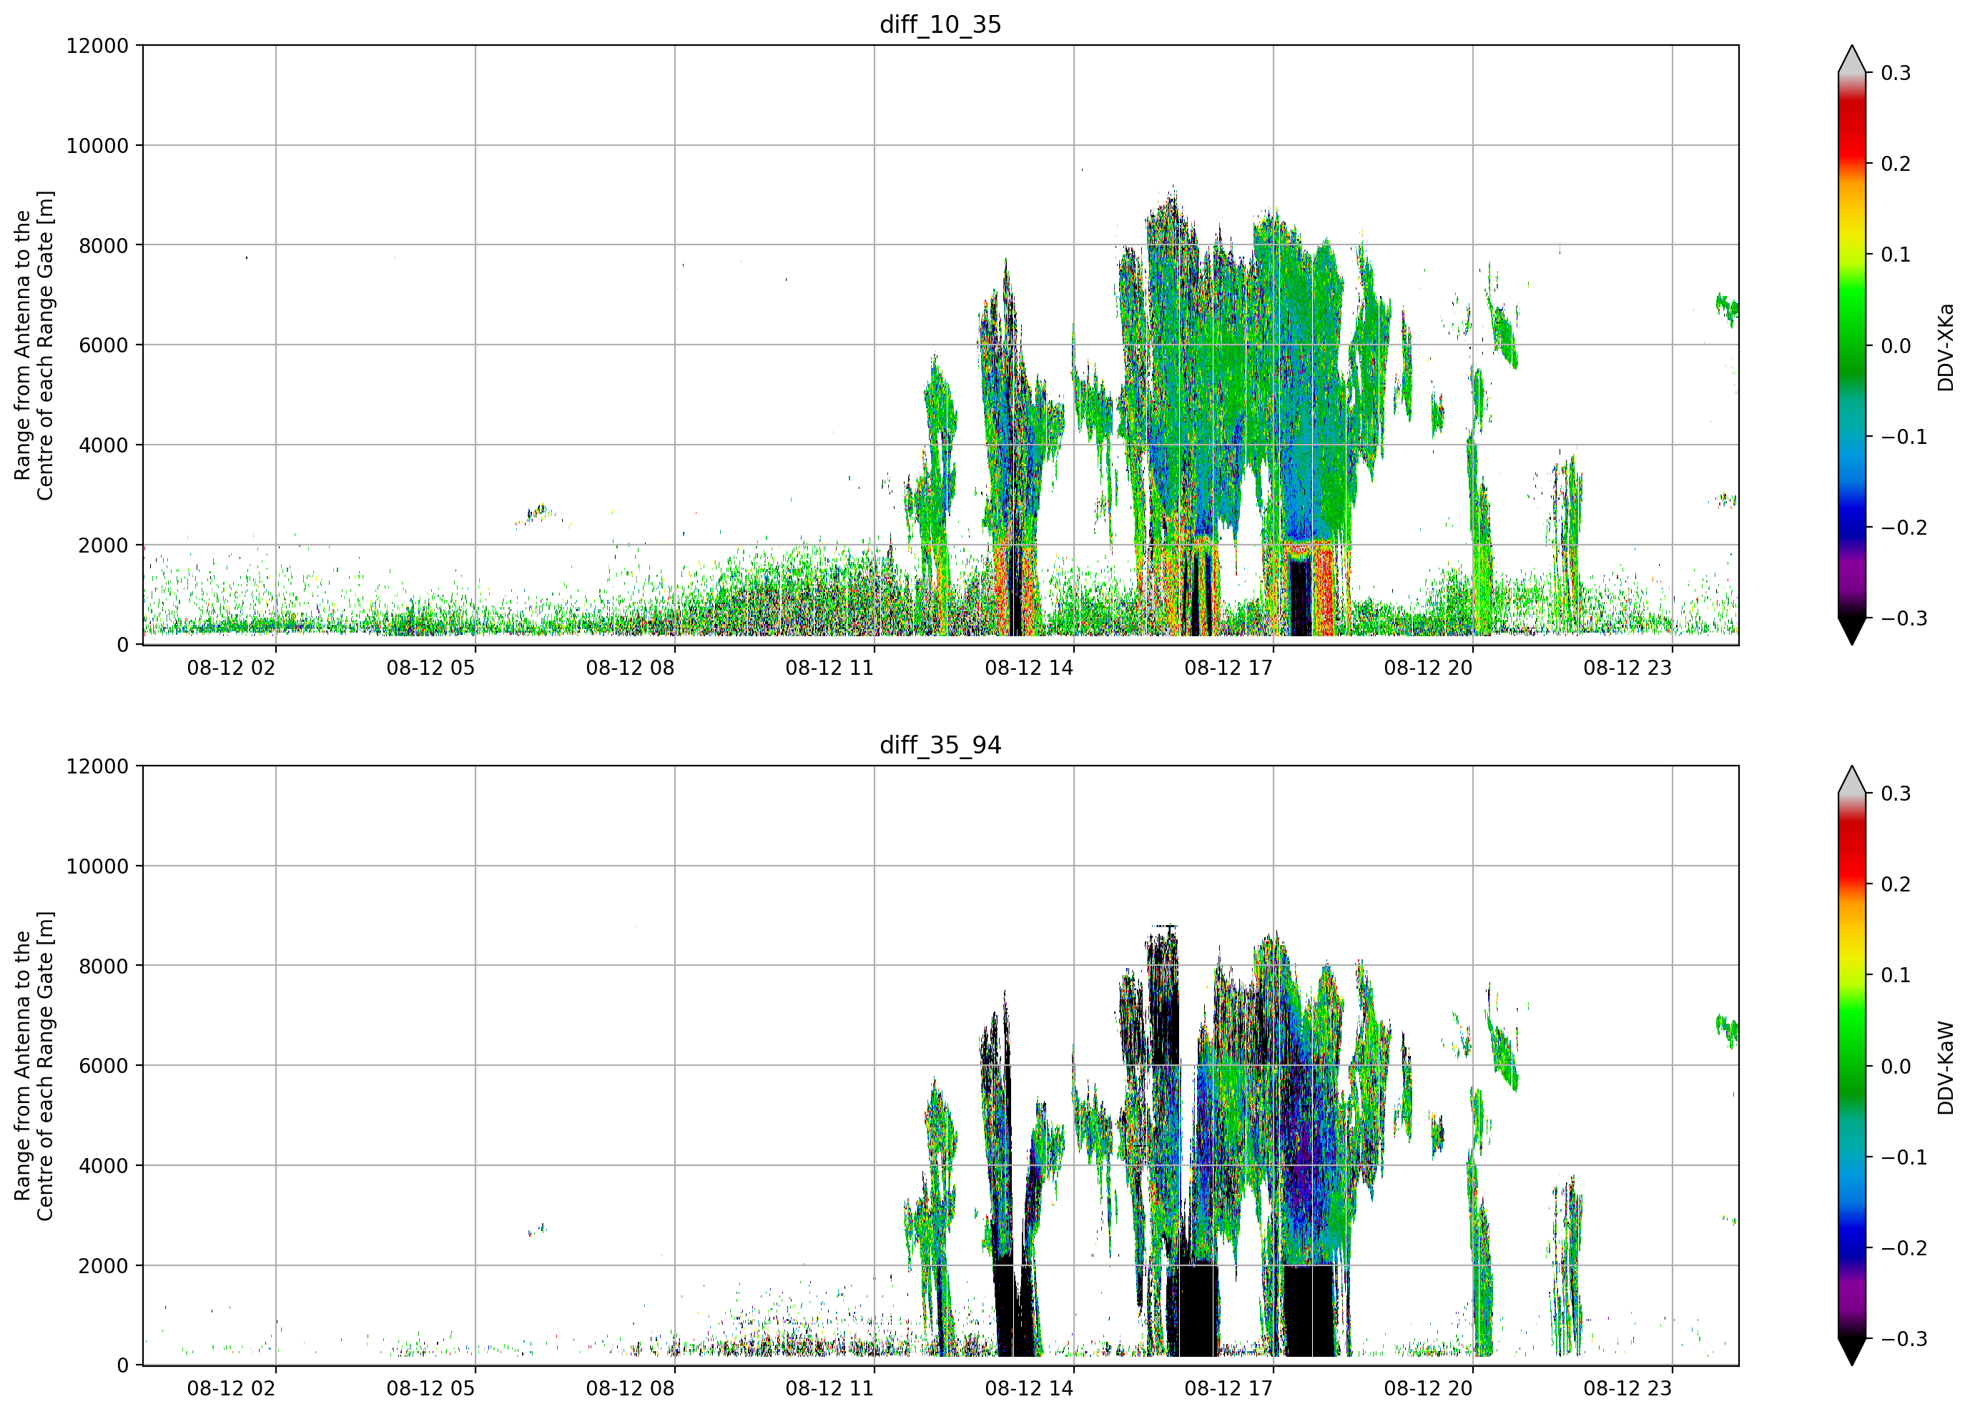Click the −0.1 tick on DDV-XKa colorbar
The width and height of the screenshot is (1970, 1414).
[x=1904, y=437]
